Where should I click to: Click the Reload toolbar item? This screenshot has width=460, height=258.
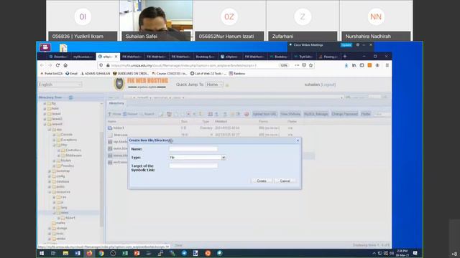pos(130,114)
